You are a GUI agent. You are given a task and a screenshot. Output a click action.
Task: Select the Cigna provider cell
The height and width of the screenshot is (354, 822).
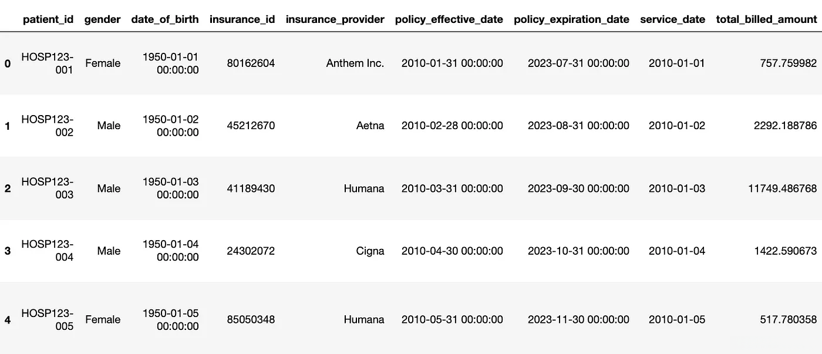(370, 251)
